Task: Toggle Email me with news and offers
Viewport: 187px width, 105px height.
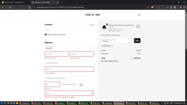Action: 46,34
